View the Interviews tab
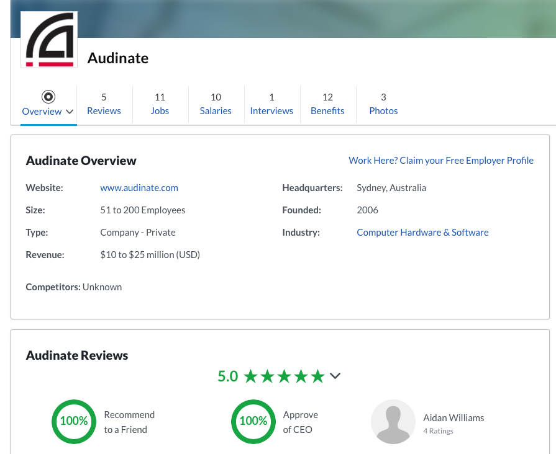 tap(271, 104)
